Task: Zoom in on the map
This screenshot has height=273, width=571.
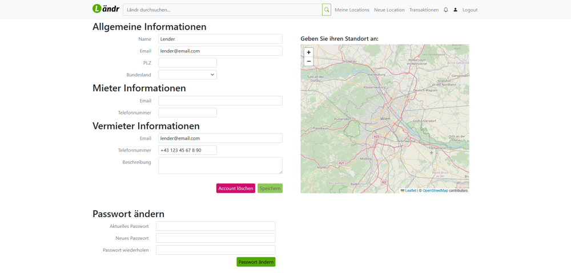Action: (x=309, y=52)
